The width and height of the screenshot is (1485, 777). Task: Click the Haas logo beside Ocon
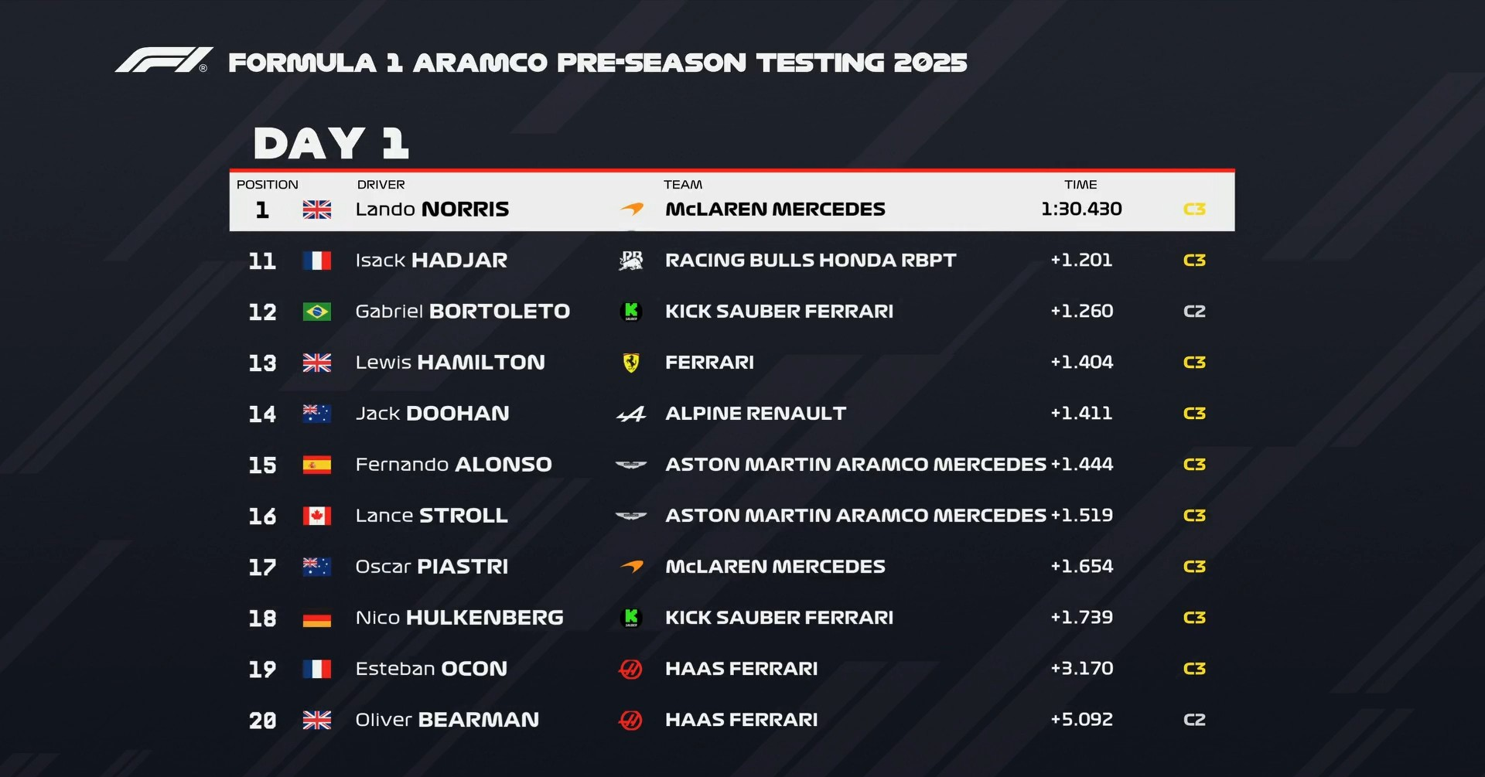point(631,669)
